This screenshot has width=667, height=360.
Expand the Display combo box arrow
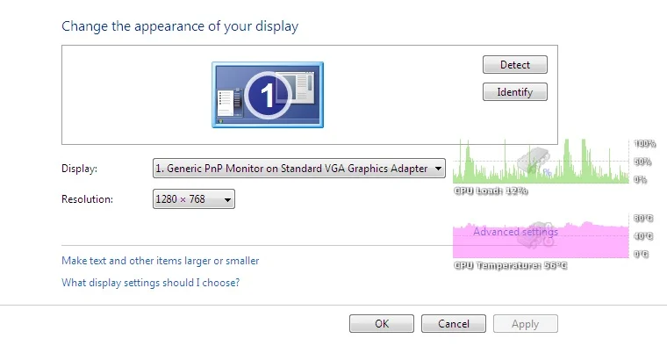(x=438, y=169)
